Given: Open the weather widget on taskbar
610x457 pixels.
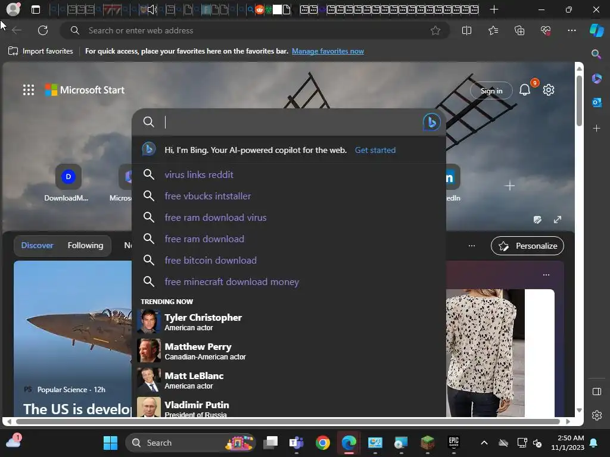Looking at the screenshot, I should (x=13, y=442).
